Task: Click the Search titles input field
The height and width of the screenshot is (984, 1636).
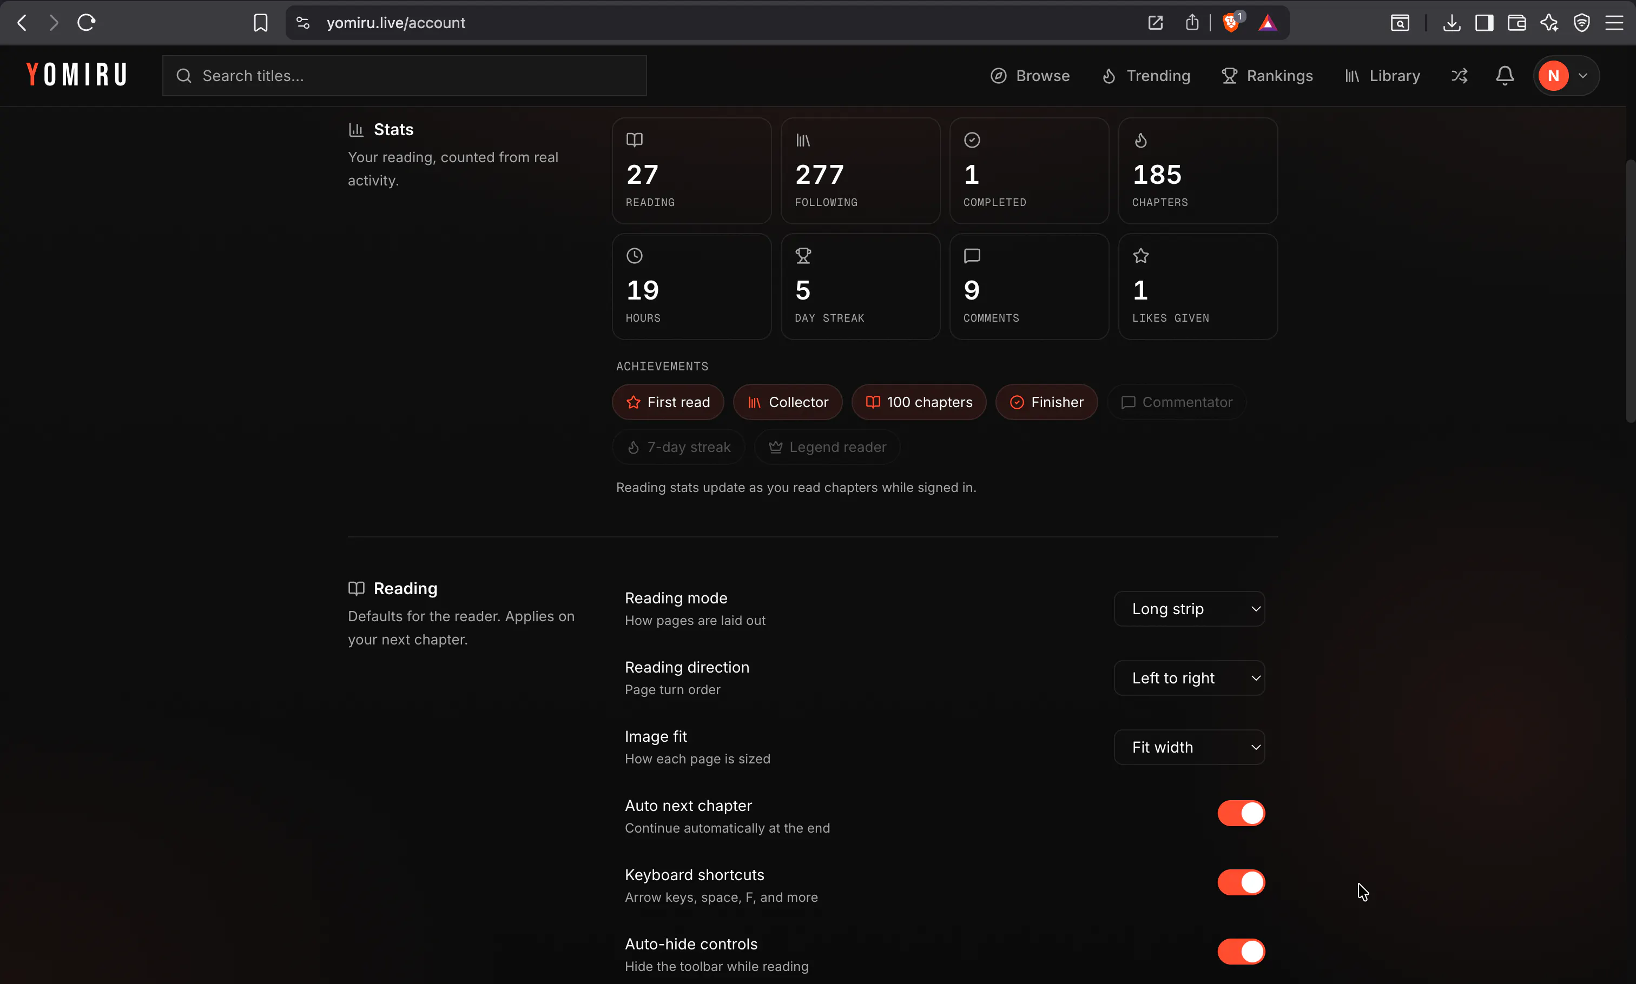Action: tap(404, 76)
